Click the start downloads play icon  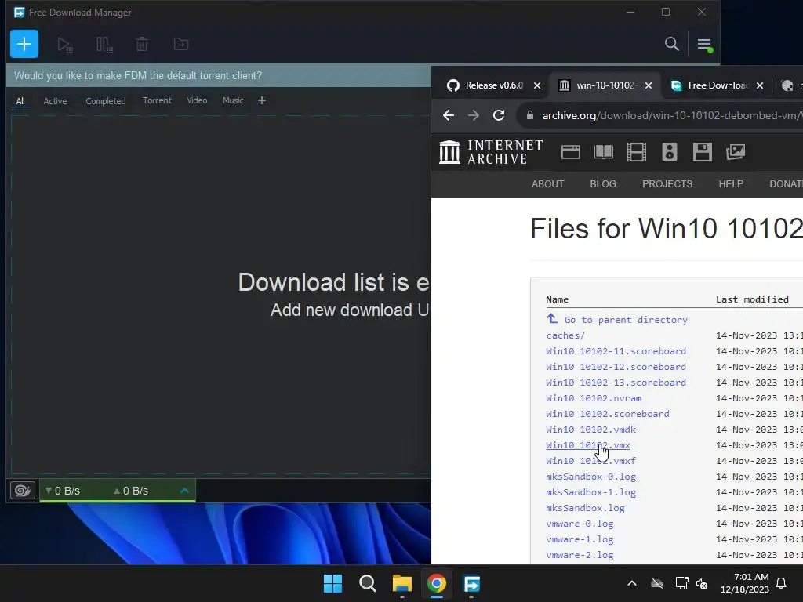pos(65,45)
